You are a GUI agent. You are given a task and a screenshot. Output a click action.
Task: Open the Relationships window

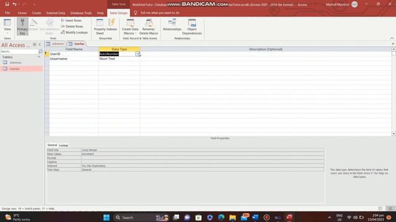pos(172,25)
